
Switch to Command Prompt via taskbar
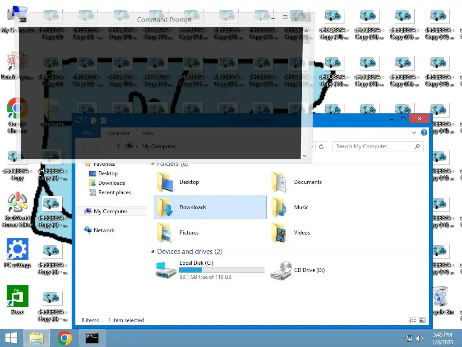pos(92,338)
